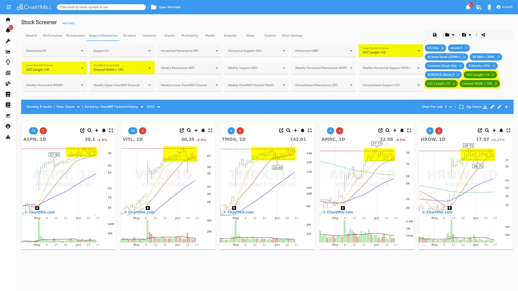Image resolution: width=518 pixels, height=291 pixels.
Task: Save the current screen with floppy icon
Action: 435,35
